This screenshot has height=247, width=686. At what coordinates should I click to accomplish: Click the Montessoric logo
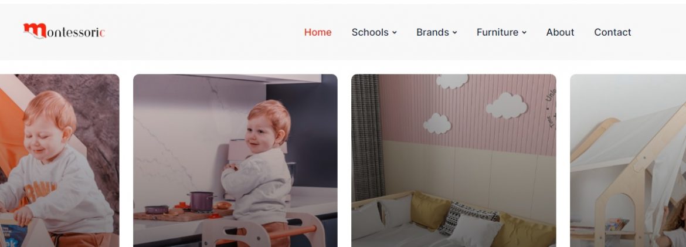(x=64, y=31)
